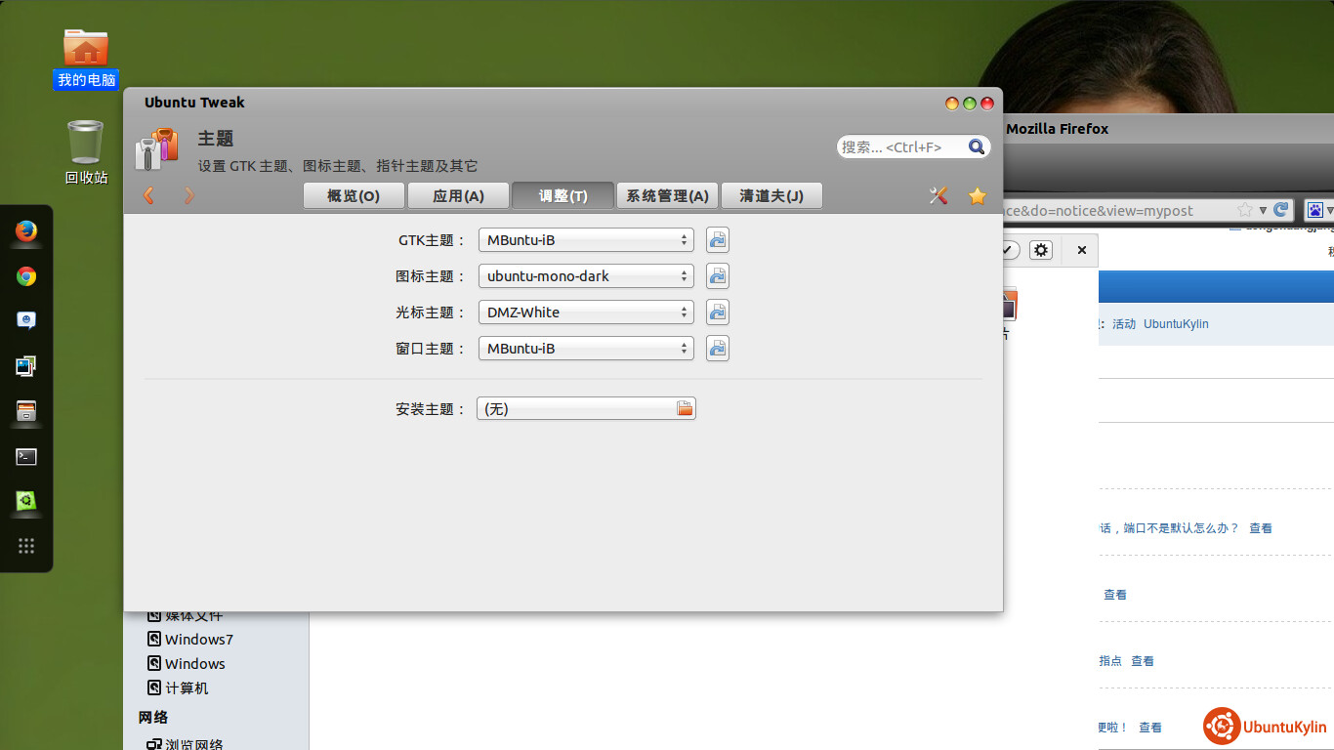
Task: Open the 系统管理(A) tab
Action: tap(667, 196)
